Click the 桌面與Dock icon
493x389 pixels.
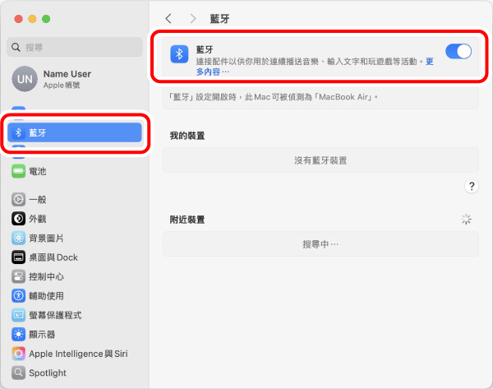(x=18, y=257)
